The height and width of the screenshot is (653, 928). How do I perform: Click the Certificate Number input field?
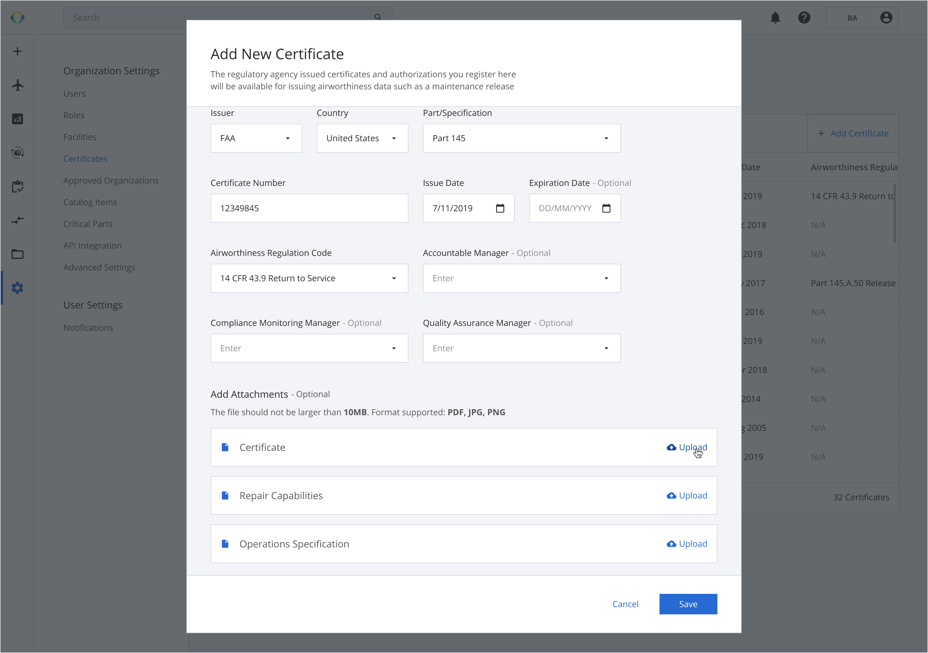pos(310,208)
